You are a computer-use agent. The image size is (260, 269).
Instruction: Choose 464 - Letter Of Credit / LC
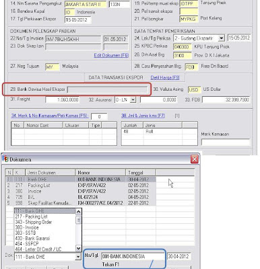(45, 249)
